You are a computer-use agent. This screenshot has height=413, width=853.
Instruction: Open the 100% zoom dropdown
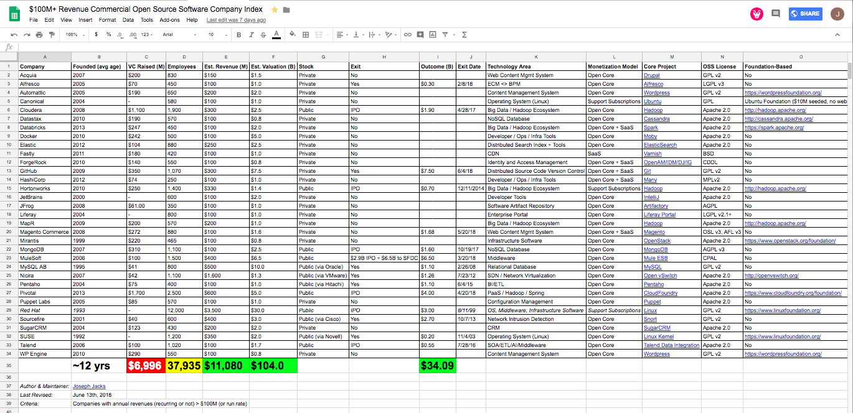[75, 35]
